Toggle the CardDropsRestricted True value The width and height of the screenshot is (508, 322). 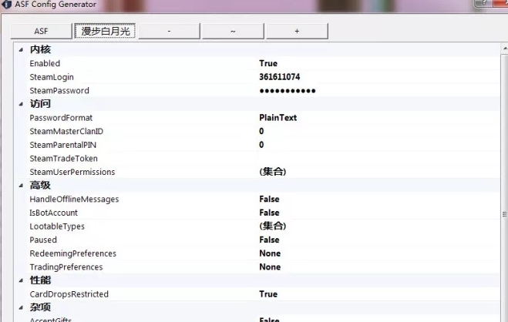[x=268, y=294]
